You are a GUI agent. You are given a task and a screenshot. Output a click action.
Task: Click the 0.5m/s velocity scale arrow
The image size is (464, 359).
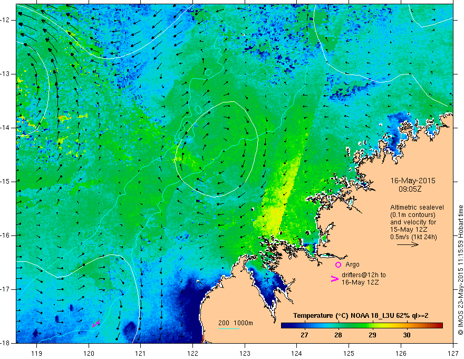[408, 244]
